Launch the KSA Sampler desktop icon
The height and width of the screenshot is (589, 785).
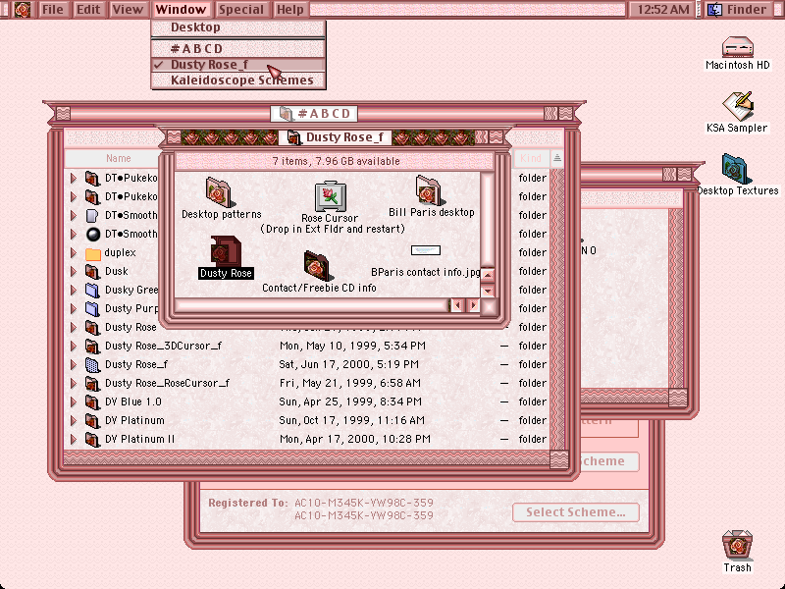click(738, 106)
